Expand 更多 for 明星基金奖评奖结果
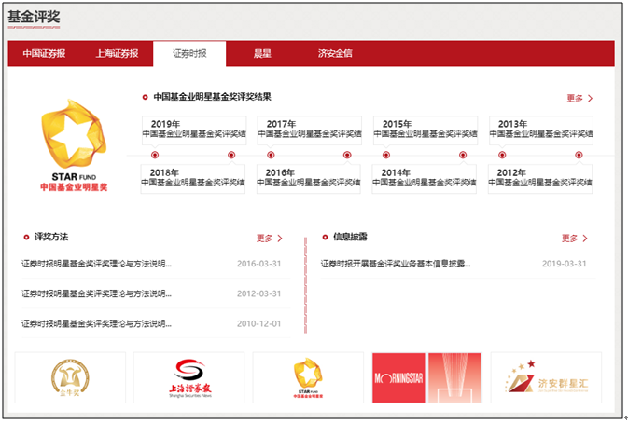 579,98
